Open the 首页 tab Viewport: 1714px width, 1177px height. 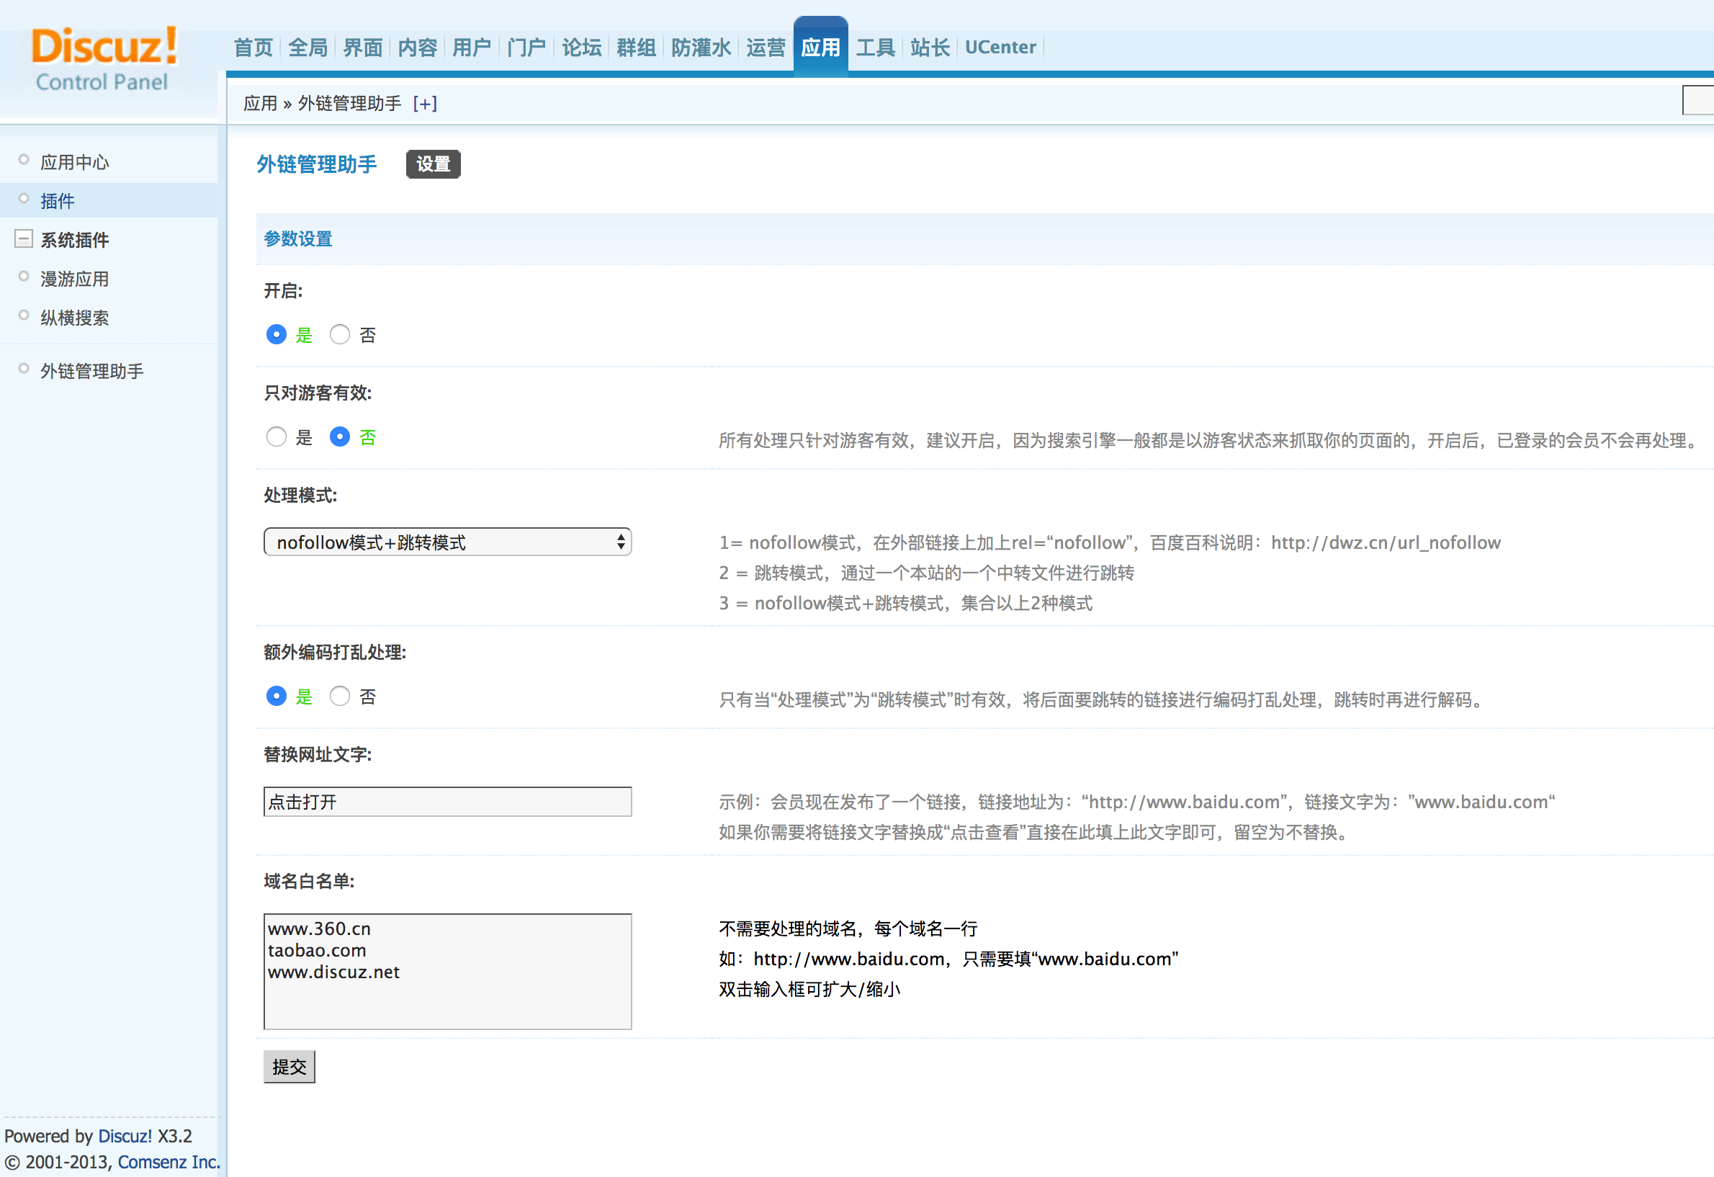point(253,48)
